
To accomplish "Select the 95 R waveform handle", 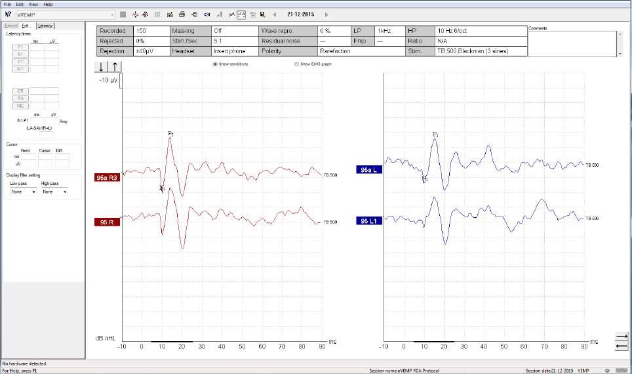I will coord(108,222).
